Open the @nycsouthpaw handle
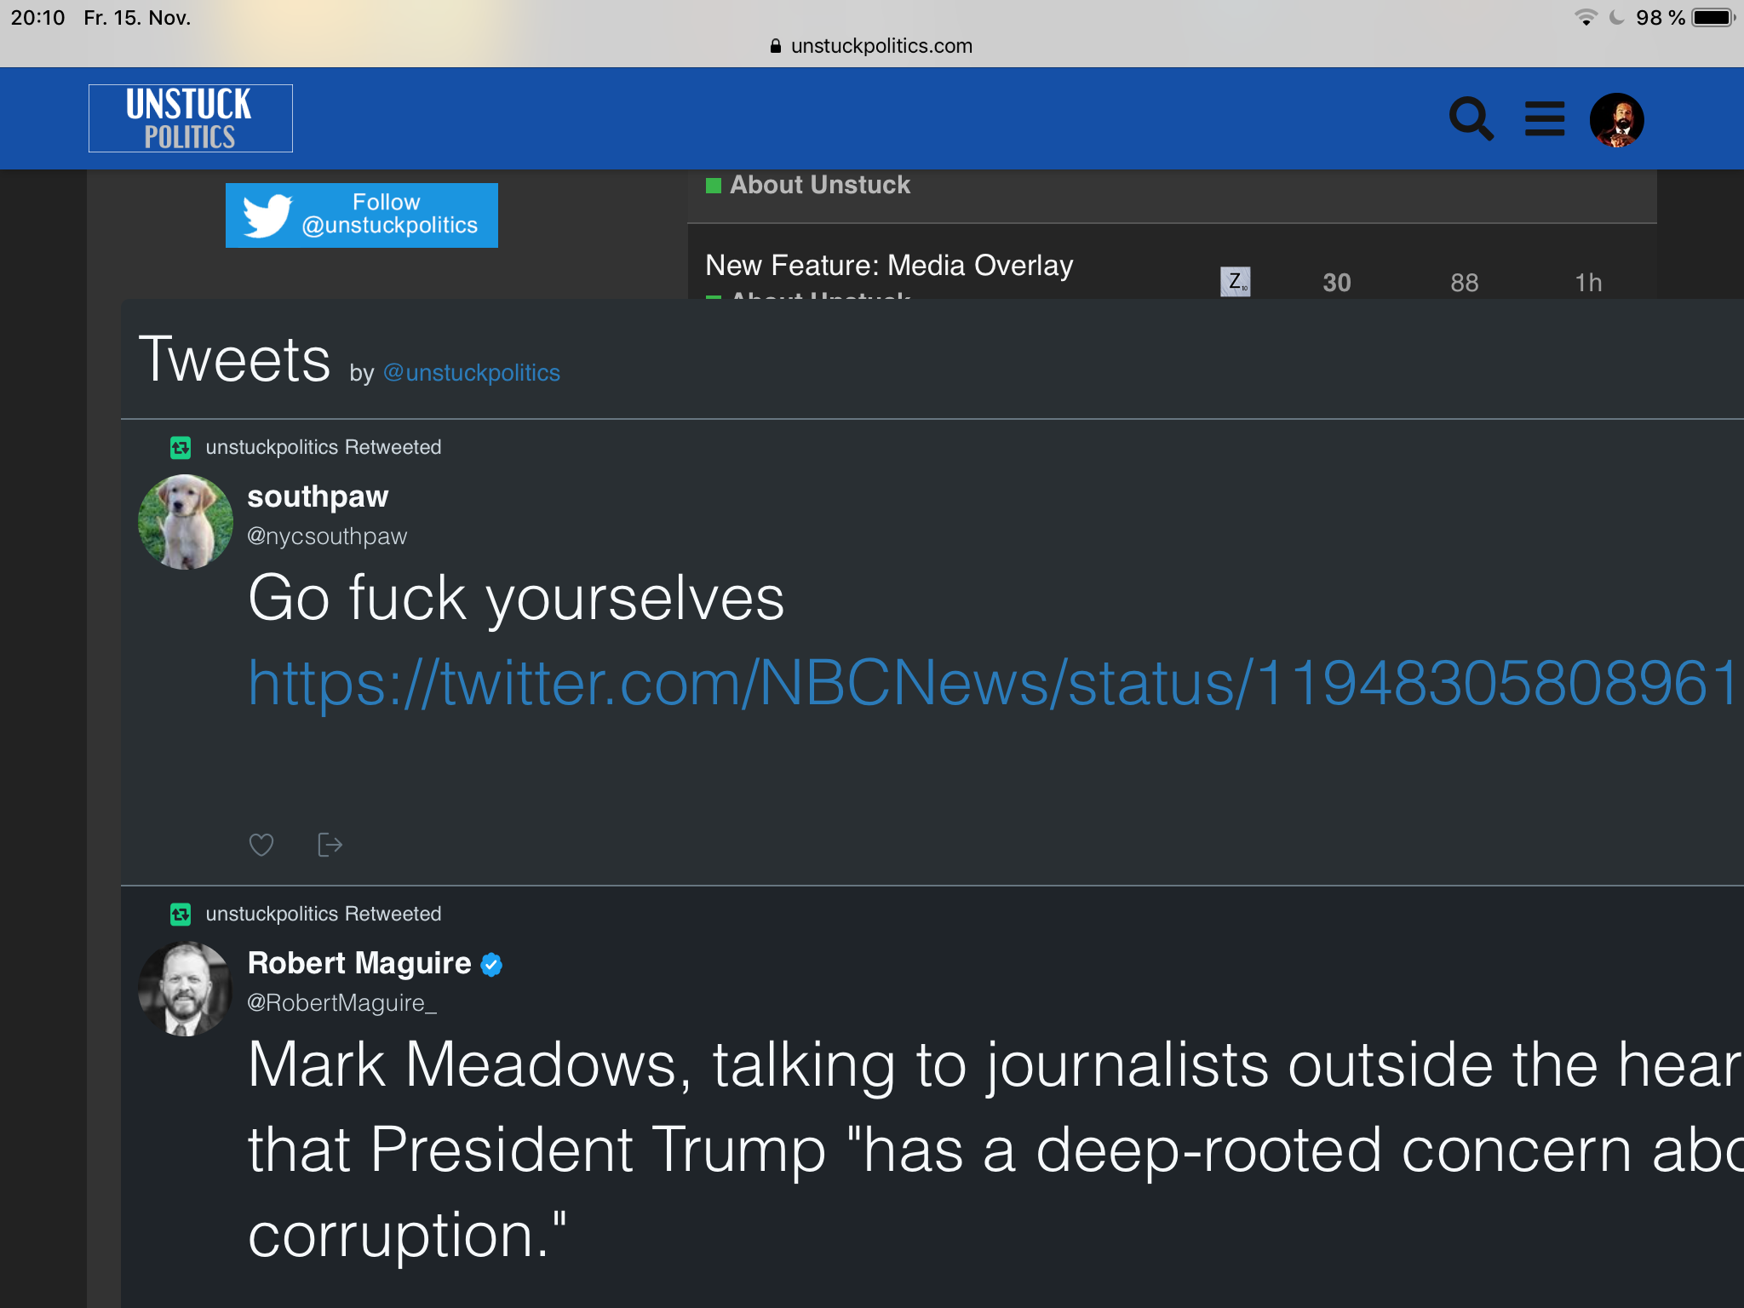 (x=327, y=536)
